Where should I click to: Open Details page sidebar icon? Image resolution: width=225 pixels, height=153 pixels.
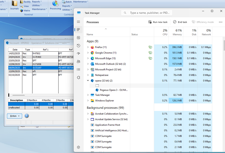pyautogui.click(x=78, y=70)
